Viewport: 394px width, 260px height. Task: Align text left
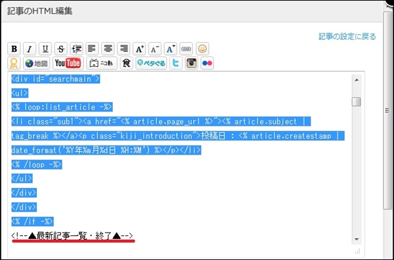pos(92,48)
